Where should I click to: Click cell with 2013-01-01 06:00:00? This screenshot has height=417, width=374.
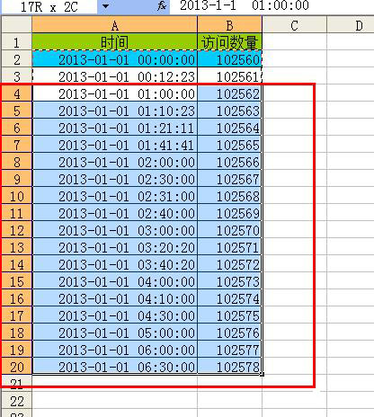pos(114,350)
